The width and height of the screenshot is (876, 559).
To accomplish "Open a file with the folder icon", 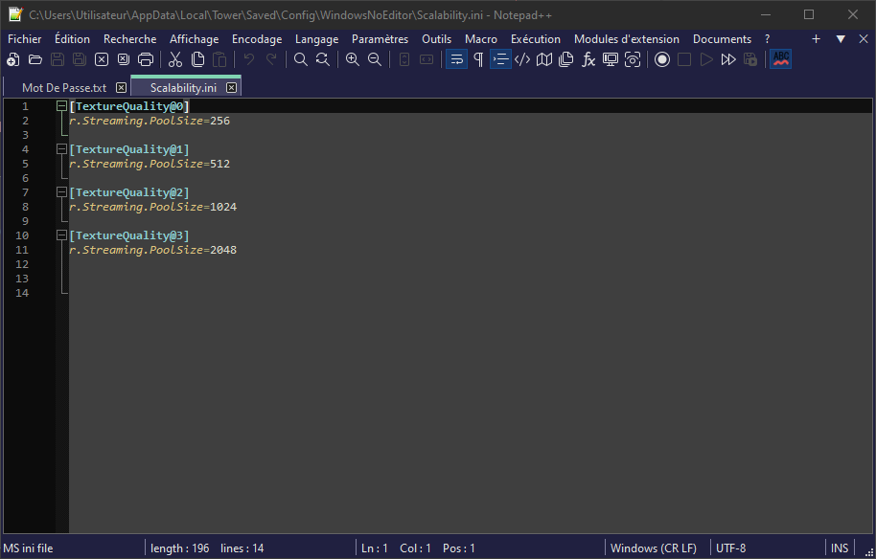I will 35,59.
